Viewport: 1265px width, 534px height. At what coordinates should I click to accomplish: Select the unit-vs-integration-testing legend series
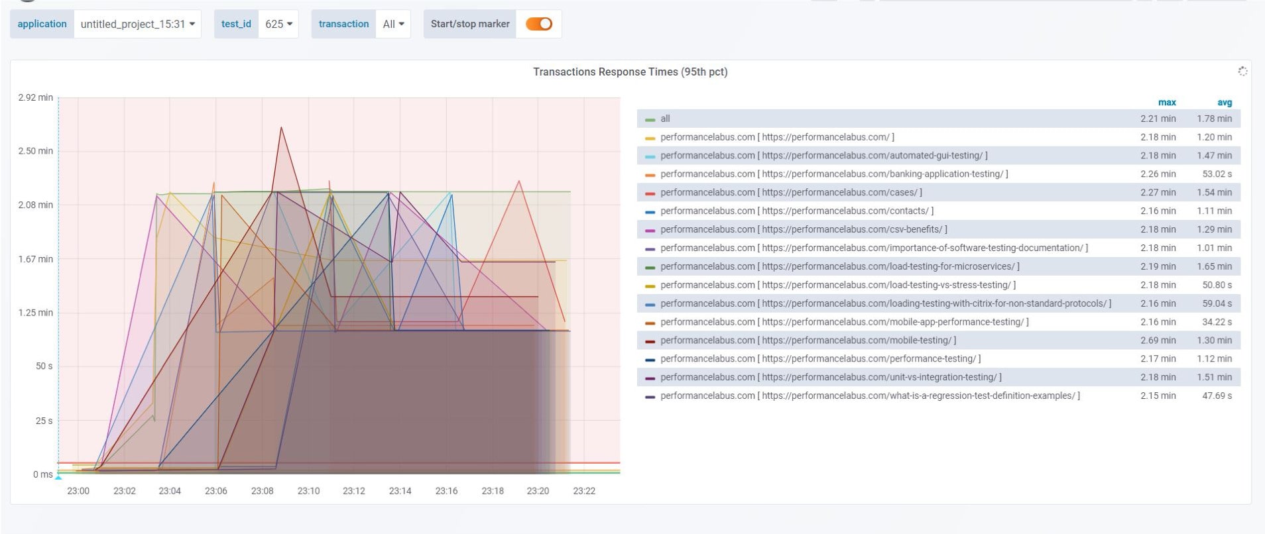(831, 377)
